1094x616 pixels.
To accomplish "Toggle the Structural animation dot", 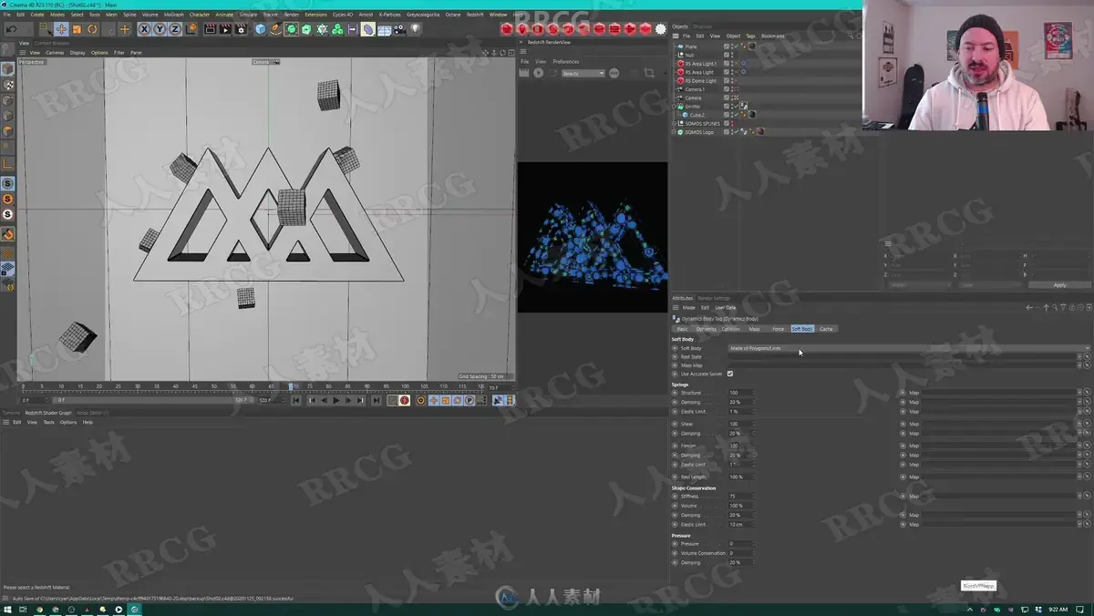I will [676, 393].
